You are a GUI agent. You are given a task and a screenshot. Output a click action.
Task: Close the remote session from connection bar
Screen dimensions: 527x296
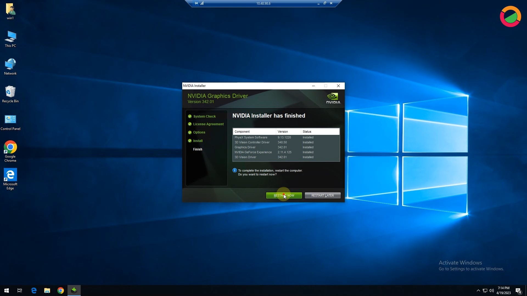[331, 3]
